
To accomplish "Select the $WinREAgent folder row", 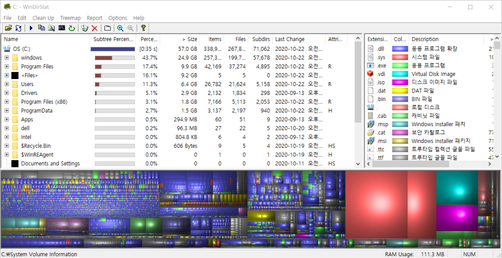I will (x=178, y=154).
